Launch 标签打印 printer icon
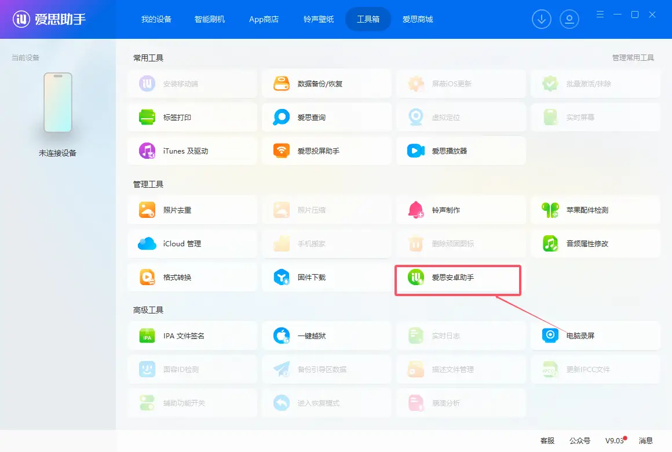The height and width of the screenshot is (452, 672). point(147,118)
